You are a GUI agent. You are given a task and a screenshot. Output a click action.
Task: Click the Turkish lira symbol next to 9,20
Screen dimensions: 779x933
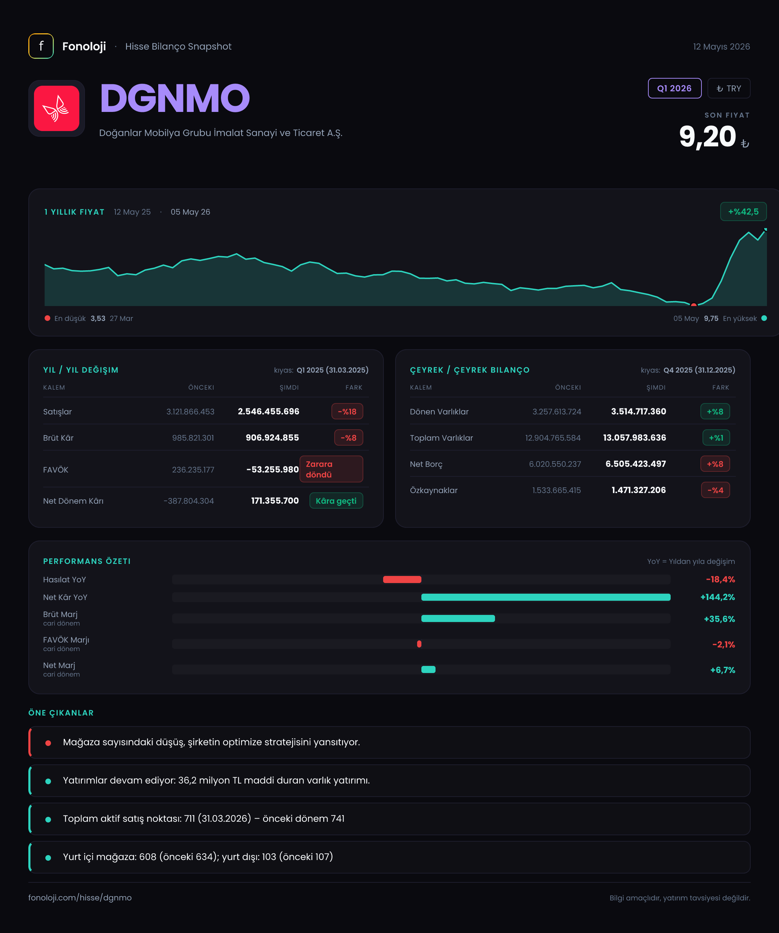click(x=745, y=143)
